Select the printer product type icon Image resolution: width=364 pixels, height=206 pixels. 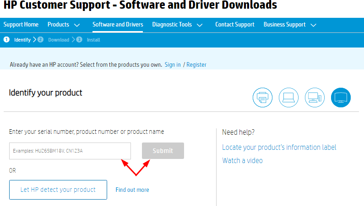[262, 97]
